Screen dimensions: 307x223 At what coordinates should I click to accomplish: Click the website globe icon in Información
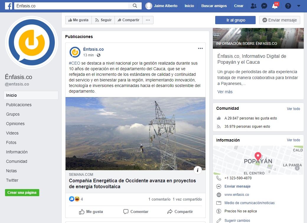tap(219, 195)
